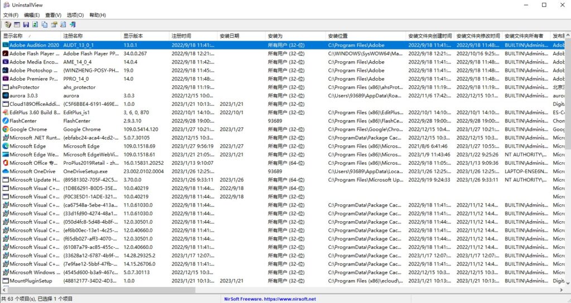The width and height of the screenshot is (571, 303).
Task: Click the Uninstall selected software toolbar icon
Action: [x=8, y=25]
